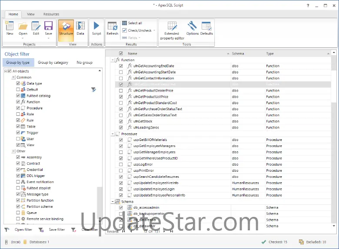Image resolution: width=339 pixels, height=249 pixels.
Task: Click the Open filter button label
Action: 23,229
